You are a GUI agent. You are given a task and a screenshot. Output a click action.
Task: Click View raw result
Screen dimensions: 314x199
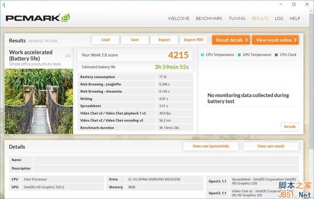[271, 146]
